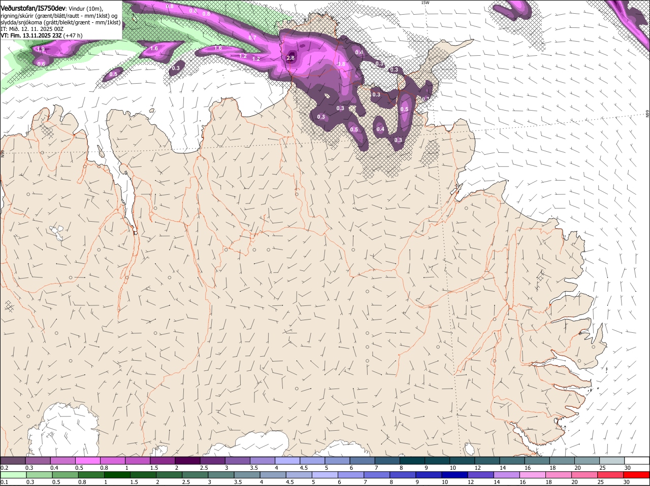Click the snow legend swatch between 20 and 25
Image resolution: width=650 pixels, height=486 pixels.
point(588,460)
